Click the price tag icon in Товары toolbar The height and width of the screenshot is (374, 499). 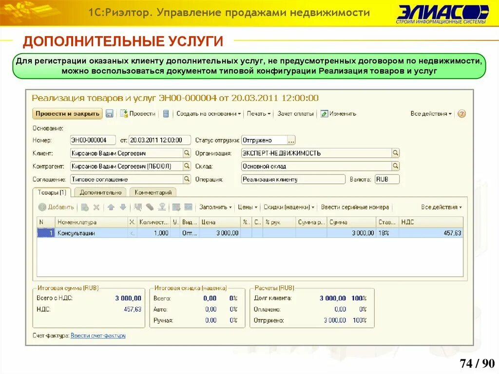coord(150,207)
